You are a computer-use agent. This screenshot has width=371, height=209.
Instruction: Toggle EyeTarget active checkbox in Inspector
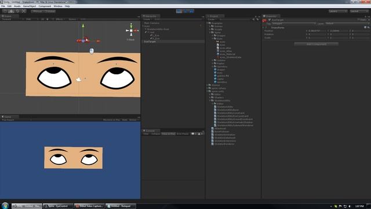pos(270,20)
